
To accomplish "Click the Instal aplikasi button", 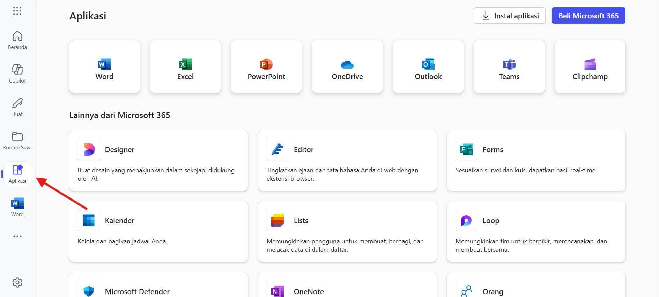I will click(x=510, y=16).
